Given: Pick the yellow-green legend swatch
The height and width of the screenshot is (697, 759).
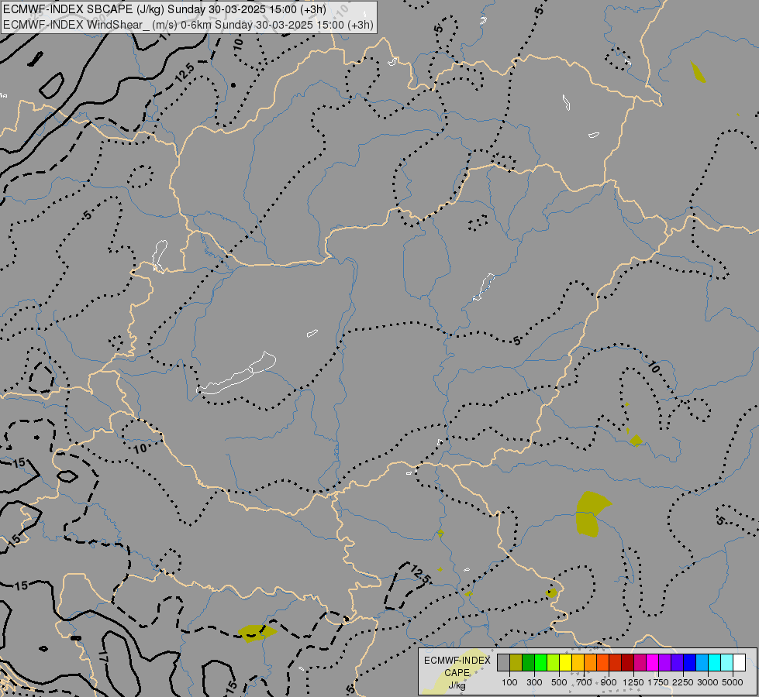Looking at the screenshot, I should tap(554, 663).
